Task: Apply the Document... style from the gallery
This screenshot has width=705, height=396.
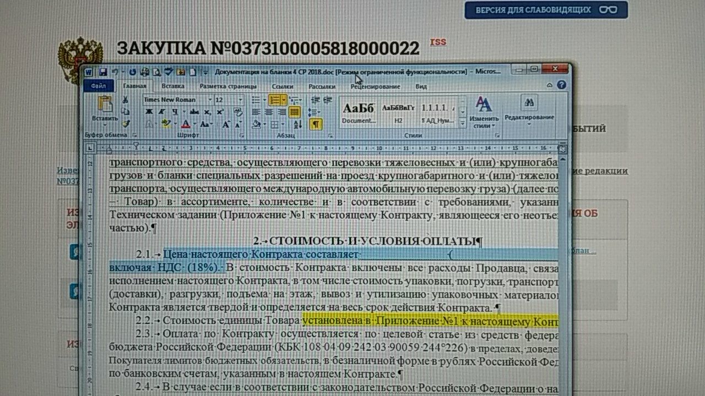Action: click(x=359, y=112)
